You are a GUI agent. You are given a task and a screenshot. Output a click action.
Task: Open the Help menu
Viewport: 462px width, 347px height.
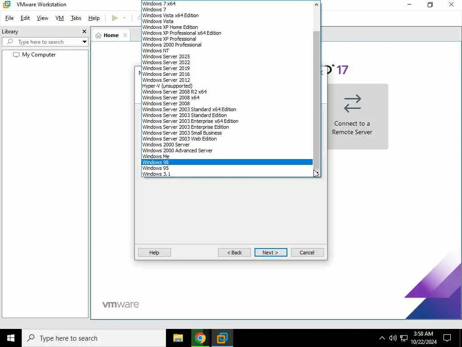coord(94,18)
